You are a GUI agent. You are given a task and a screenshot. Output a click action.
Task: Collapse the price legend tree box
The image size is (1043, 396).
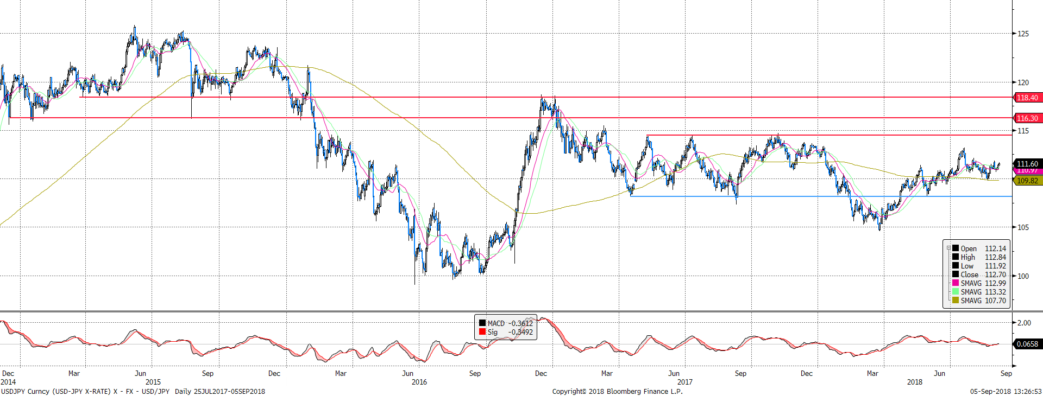948,248
